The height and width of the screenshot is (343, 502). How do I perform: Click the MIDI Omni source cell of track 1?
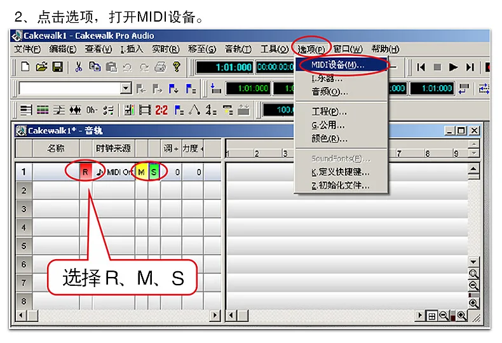pos(114,172)
